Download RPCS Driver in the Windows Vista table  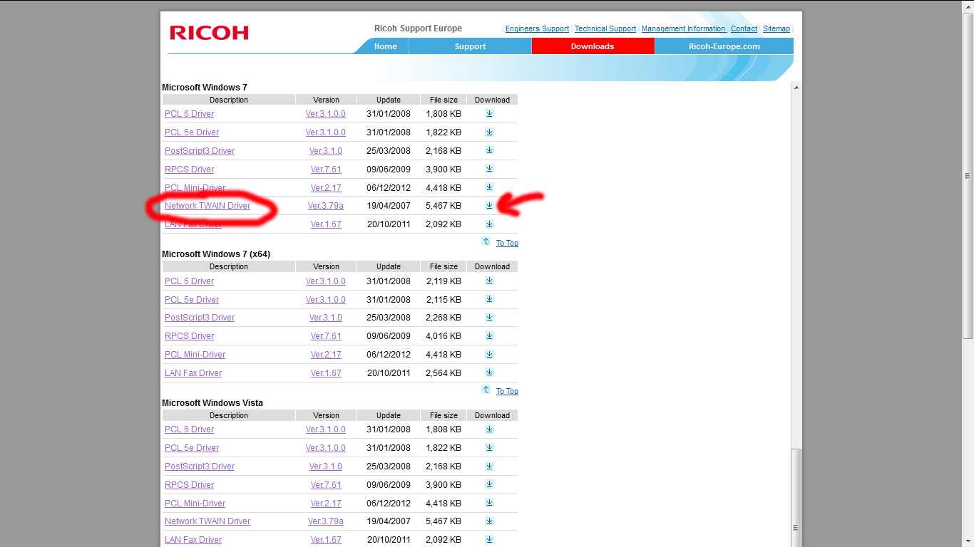coord(489,484)
